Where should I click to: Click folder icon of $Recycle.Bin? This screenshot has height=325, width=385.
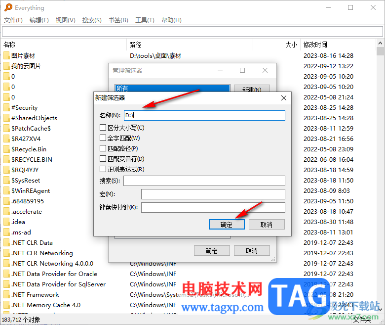coord(6,149)
